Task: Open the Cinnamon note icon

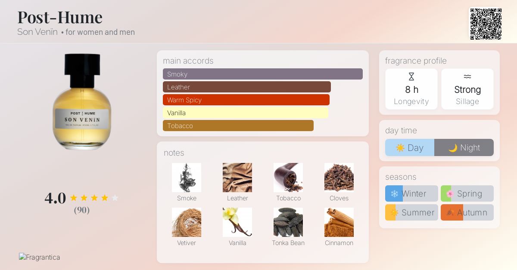Action: [x=339, y=222]
